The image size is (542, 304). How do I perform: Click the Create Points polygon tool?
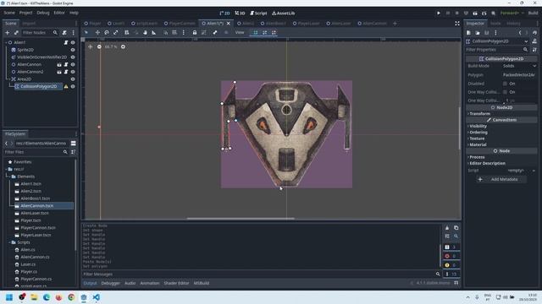pyautogui.click(x=256, y=32)
